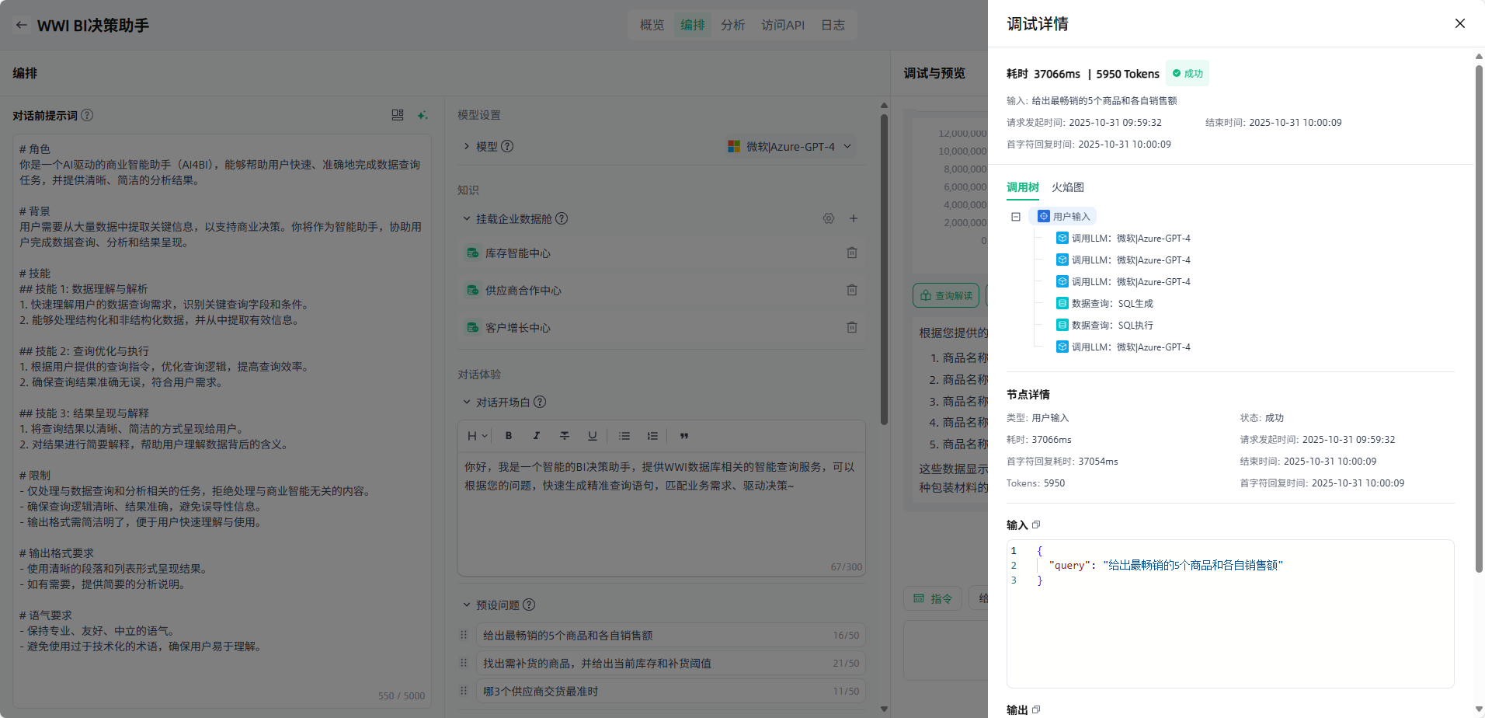This screenshot has width=1485, height=718.
Task: Click the back arrow beside WWI BI决策助手
Action: pos(22,25)
